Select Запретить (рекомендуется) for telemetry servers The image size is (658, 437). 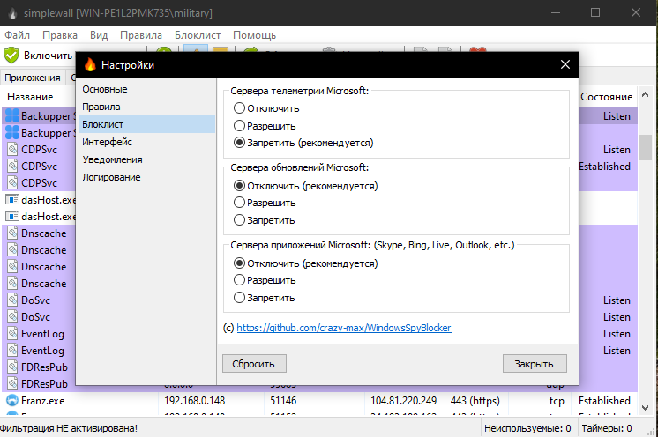click(303, 143)
